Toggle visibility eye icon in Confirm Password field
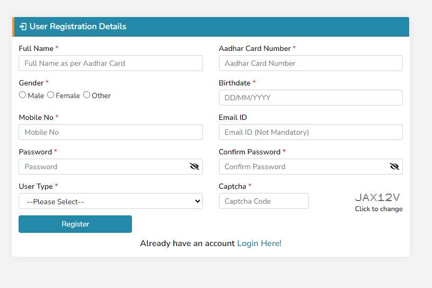 point(394,167)
